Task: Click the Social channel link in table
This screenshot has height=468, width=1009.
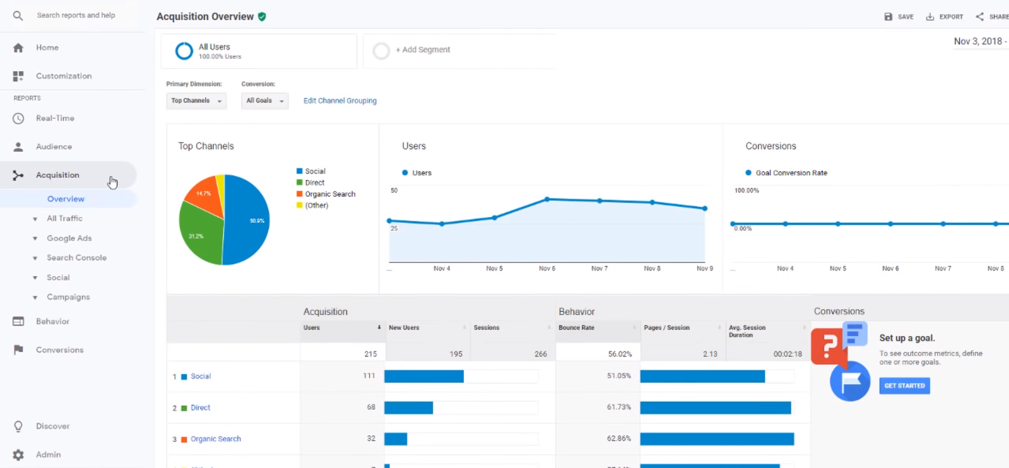Action: coord(201,377)
